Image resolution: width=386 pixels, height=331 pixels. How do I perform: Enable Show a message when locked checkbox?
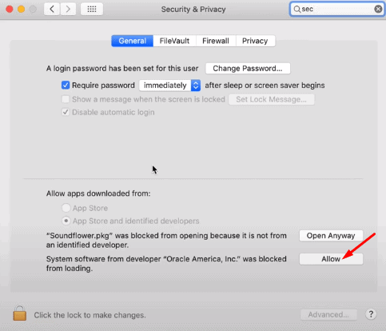click(66, 99)
